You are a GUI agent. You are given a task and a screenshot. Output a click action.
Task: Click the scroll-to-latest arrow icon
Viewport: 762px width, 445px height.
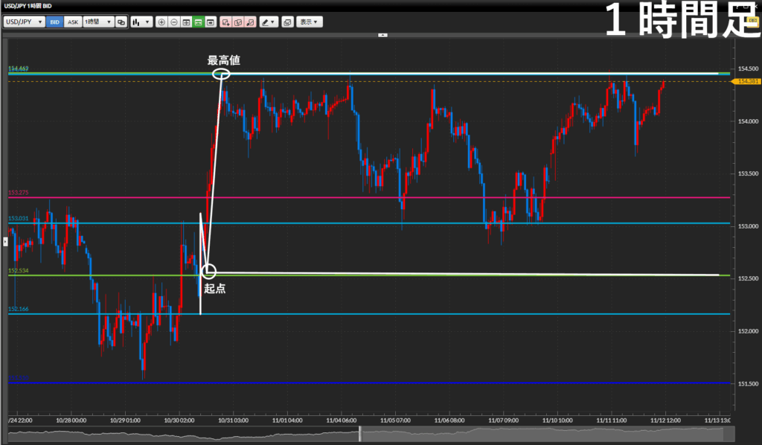(211, 22)
